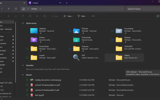Screen dimensions: 160x100
Task: Click date 1/13/2025 4:22 PM
Action: (x=87, y=80)
